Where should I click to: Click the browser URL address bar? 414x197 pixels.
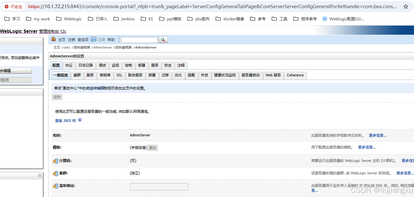pyautogui.click(x=212, y=7)
